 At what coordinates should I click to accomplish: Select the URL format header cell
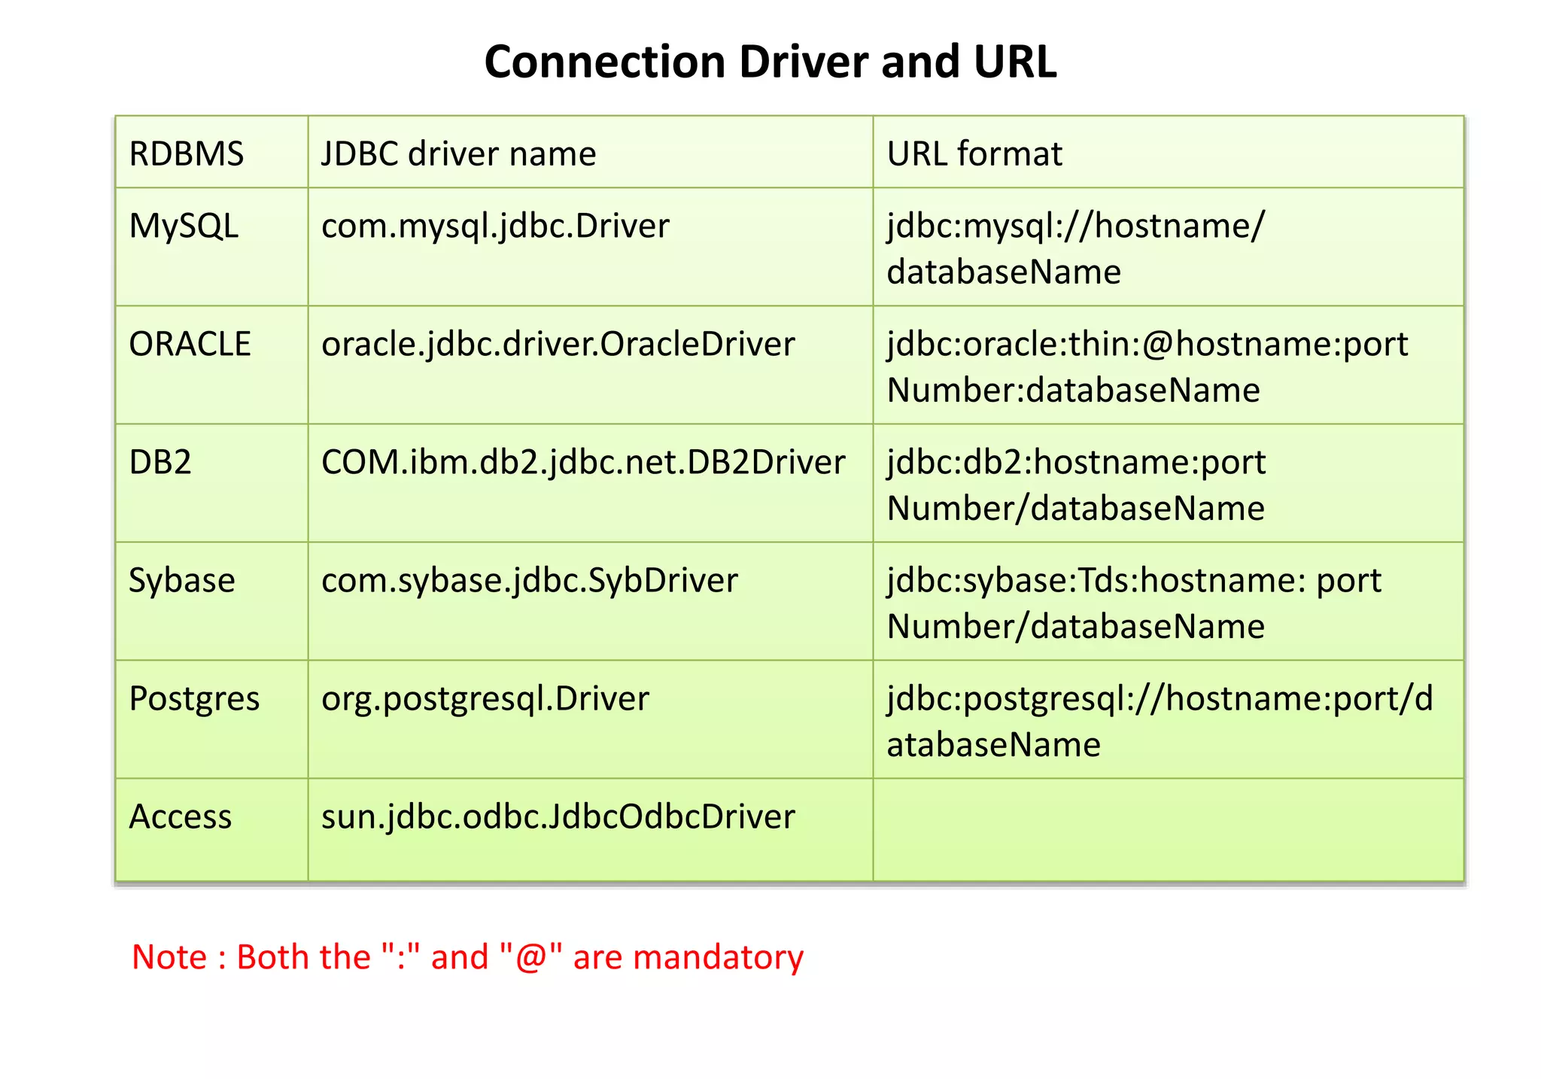974,153
